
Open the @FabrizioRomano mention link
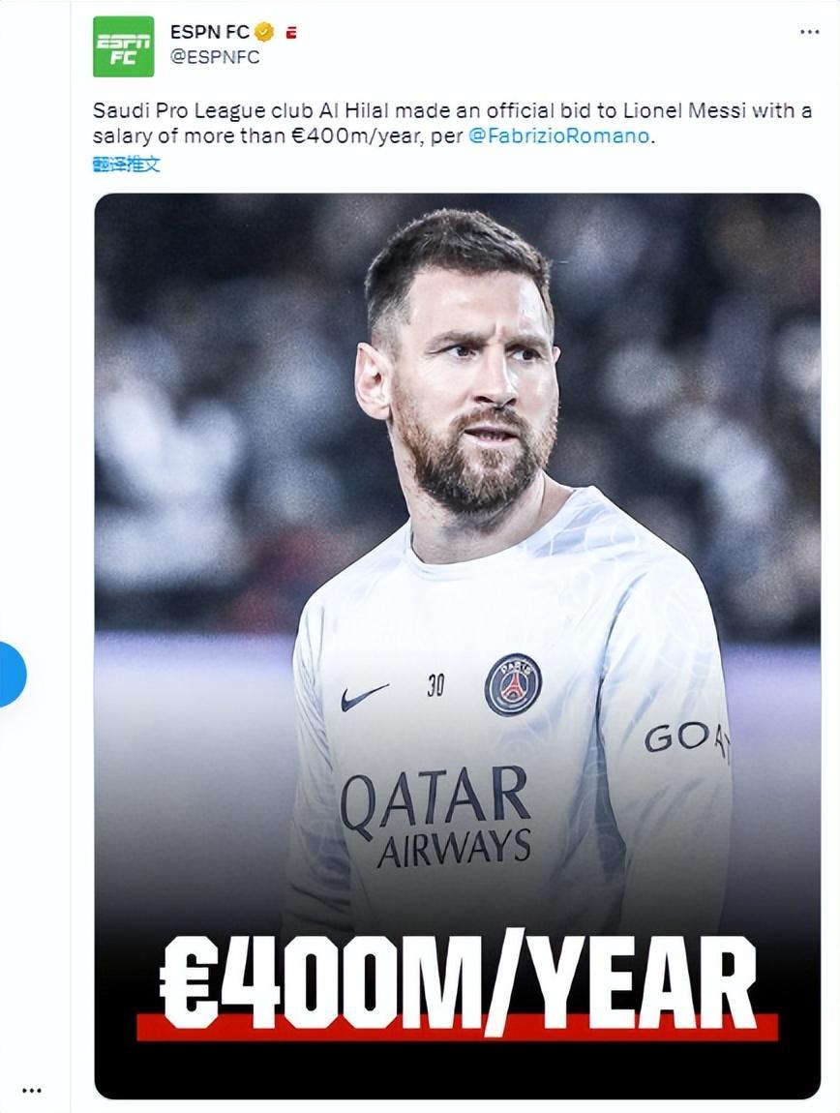point(558,135)
